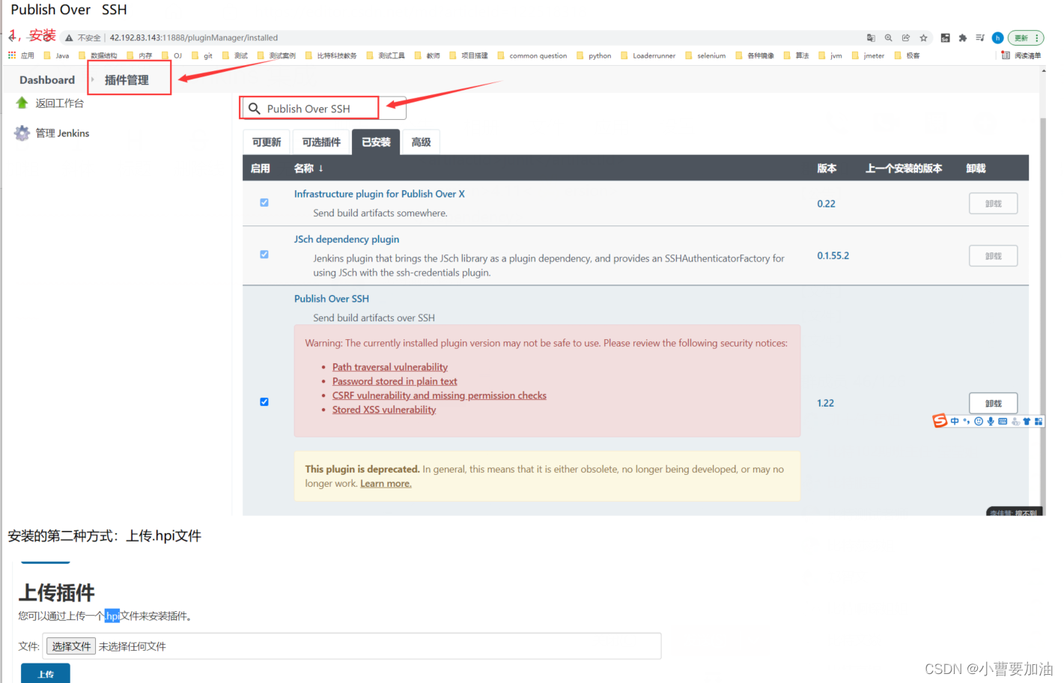Open CSRF vulnerability and missing permission checks
The image size is (1064, 683).
pyautogui.click(x=440, y=395)
